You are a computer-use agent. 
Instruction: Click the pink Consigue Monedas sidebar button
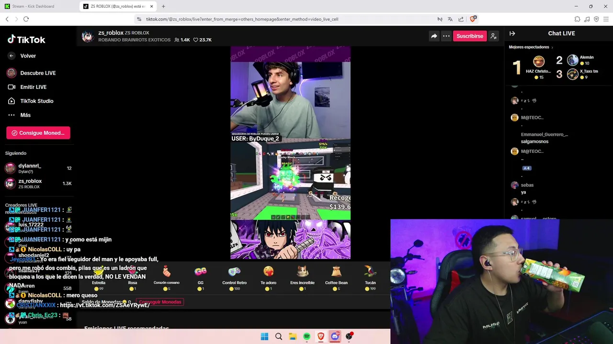click(38, 133)
